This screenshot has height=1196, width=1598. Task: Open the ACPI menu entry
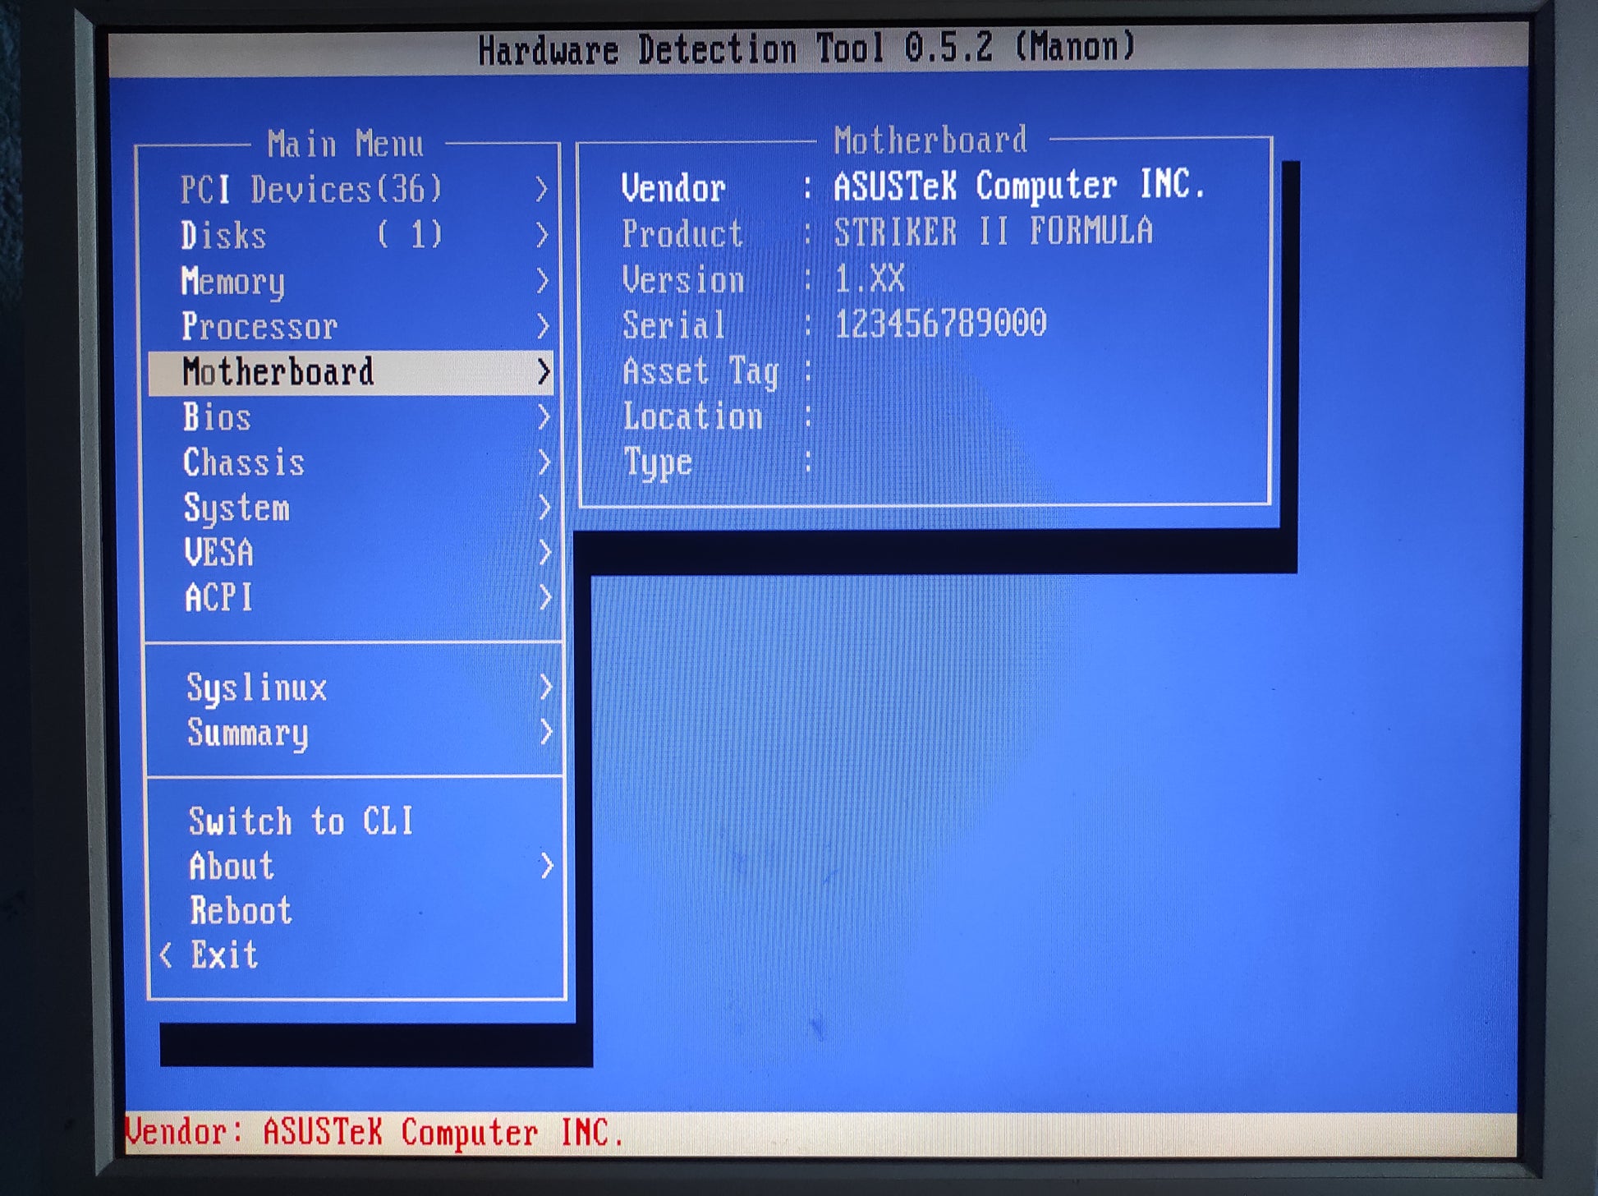(218, 597)
